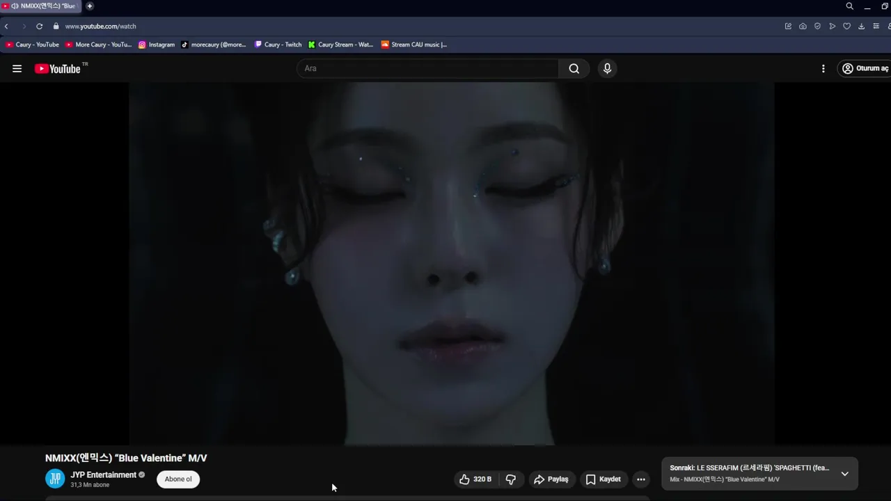The image size is (891, 501).
Task: Open Caury Stream Kick bookmark
Action: (341, 45)
